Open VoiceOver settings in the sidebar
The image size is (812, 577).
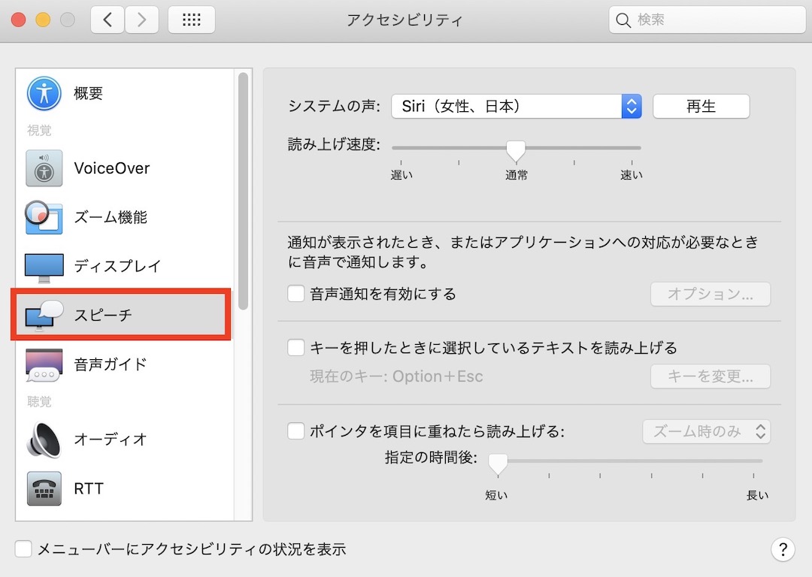point(111,168)
